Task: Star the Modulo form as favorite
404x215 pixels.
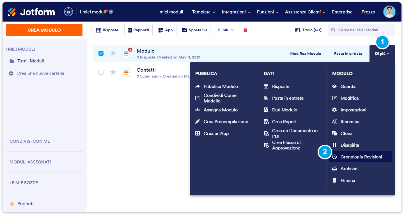Action: (113, 53)
